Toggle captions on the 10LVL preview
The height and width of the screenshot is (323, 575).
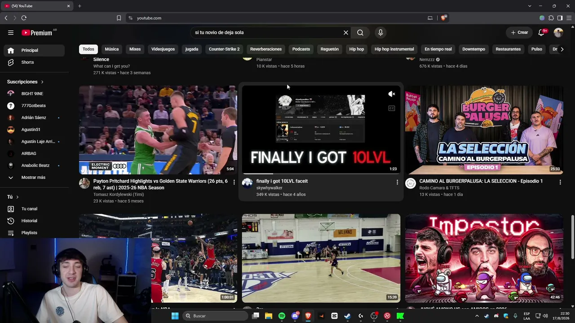coord(392,108)
